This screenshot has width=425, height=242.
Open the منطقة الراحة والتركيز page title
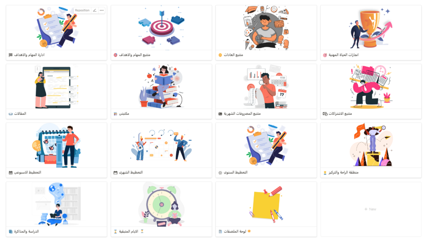click(x=343, y=172)
